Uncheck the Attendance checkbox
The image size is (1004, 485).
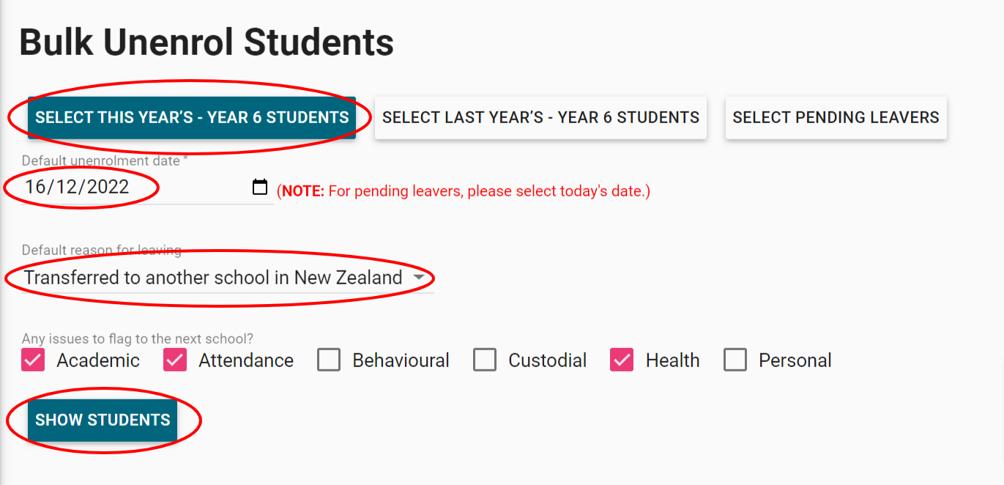(175, 360)
